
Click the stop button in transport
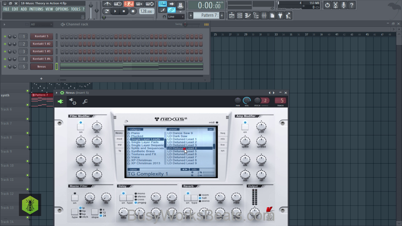(x=124, y=11)
